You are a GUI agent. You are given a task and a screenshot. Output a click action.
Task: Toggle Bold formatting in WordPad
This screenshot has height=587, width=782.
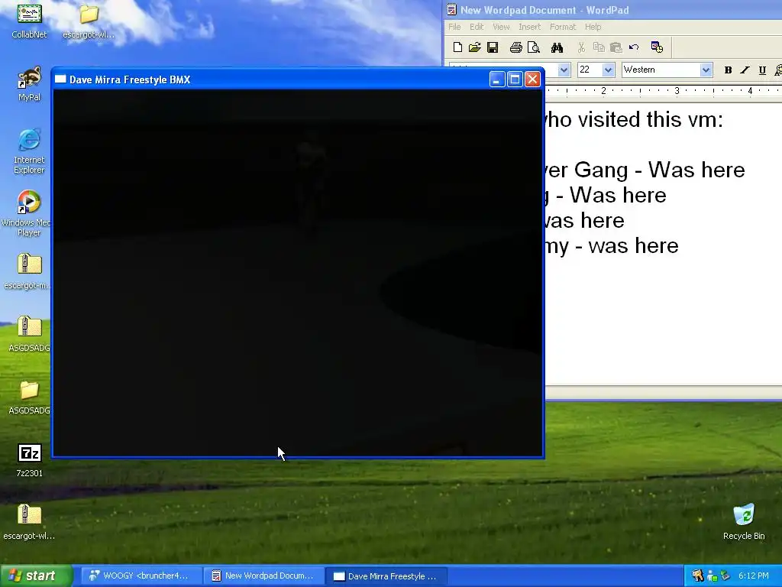(728, 70)
